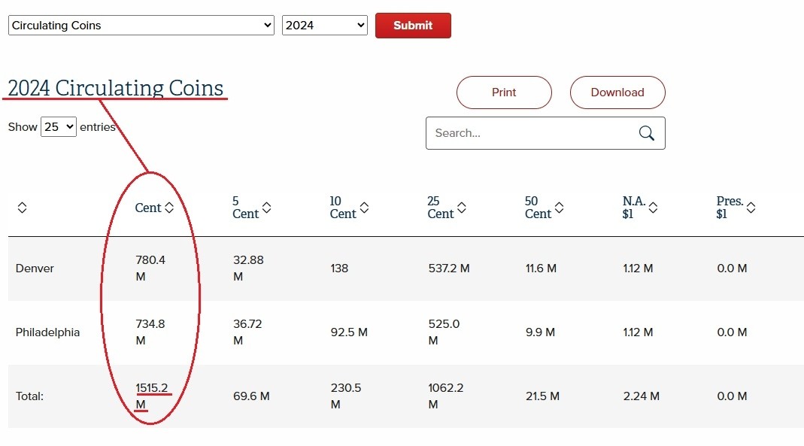Sort table by the Cent column
This screenshot has width=804, height=446.
coord(169,208)
